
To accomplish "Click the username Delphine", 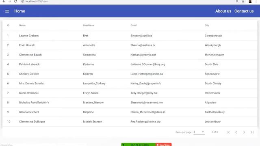I will click(89, 112).
